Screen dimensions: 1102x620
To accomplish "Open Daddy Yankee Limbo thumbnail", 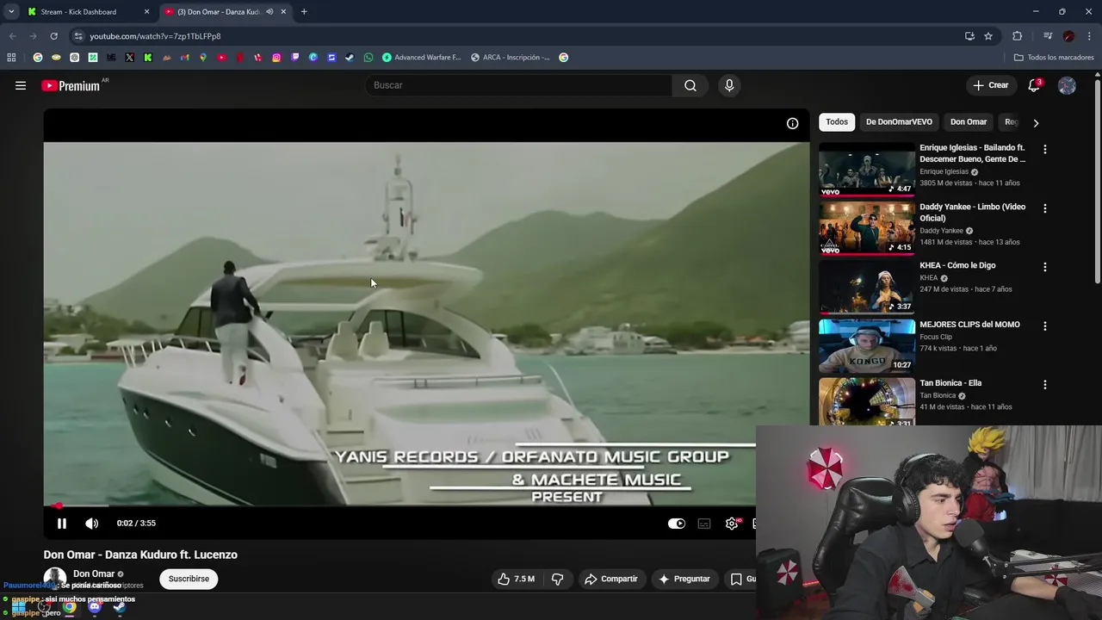I will click(x=867, y=228).
